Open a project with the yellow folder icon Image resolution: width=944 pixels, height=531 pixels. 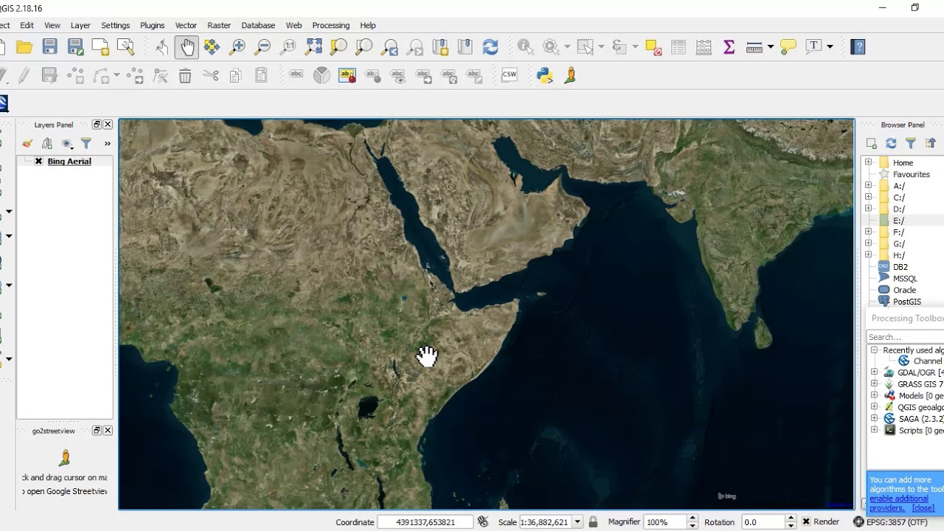24,47
